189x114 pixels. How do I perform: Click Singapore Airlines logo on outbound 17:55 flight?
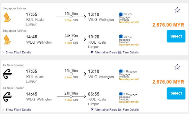point(7,17)
